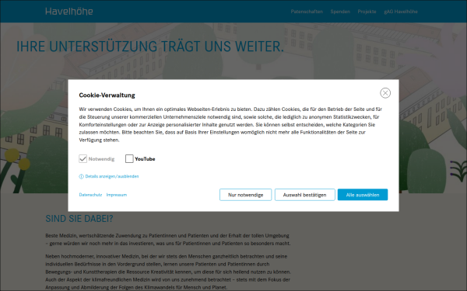This screenshot has width=467, height=291.
Task: Open the Projekte menu item
Action: point(367,12)
